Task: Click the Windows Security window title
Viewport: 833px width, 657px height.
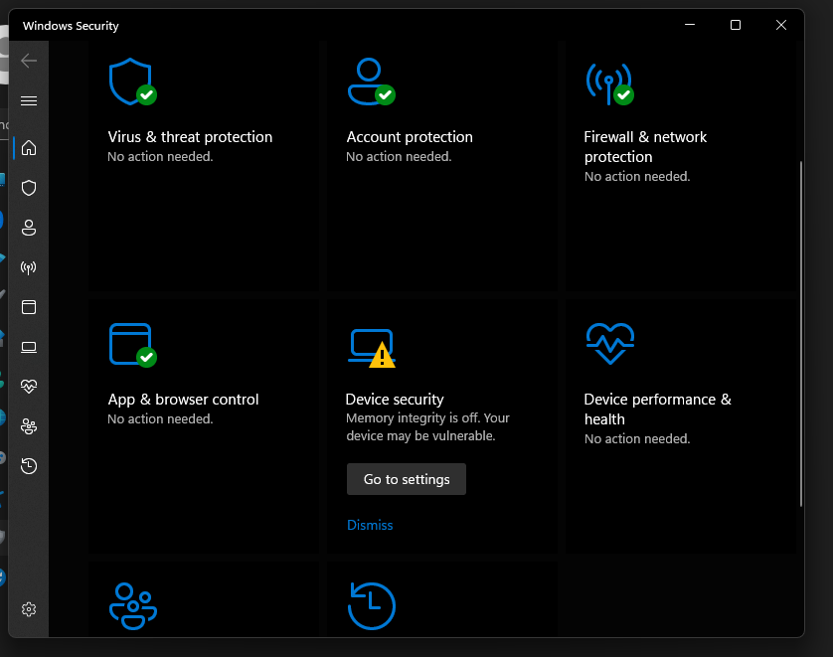Action: pyautogui.click(x=71, y=26)
